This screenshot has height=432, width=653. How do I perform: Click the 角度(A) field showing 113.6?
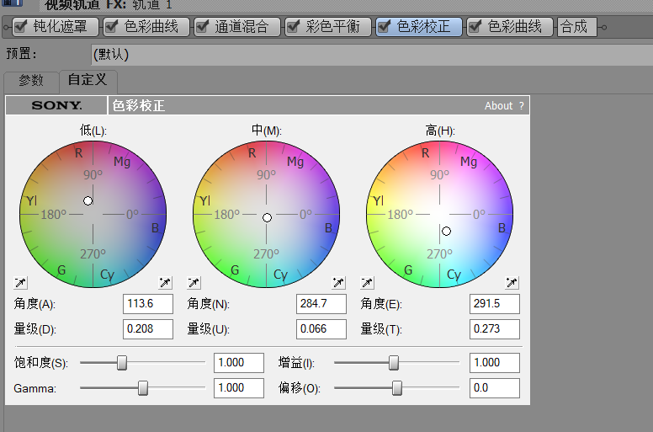(148, 304)
